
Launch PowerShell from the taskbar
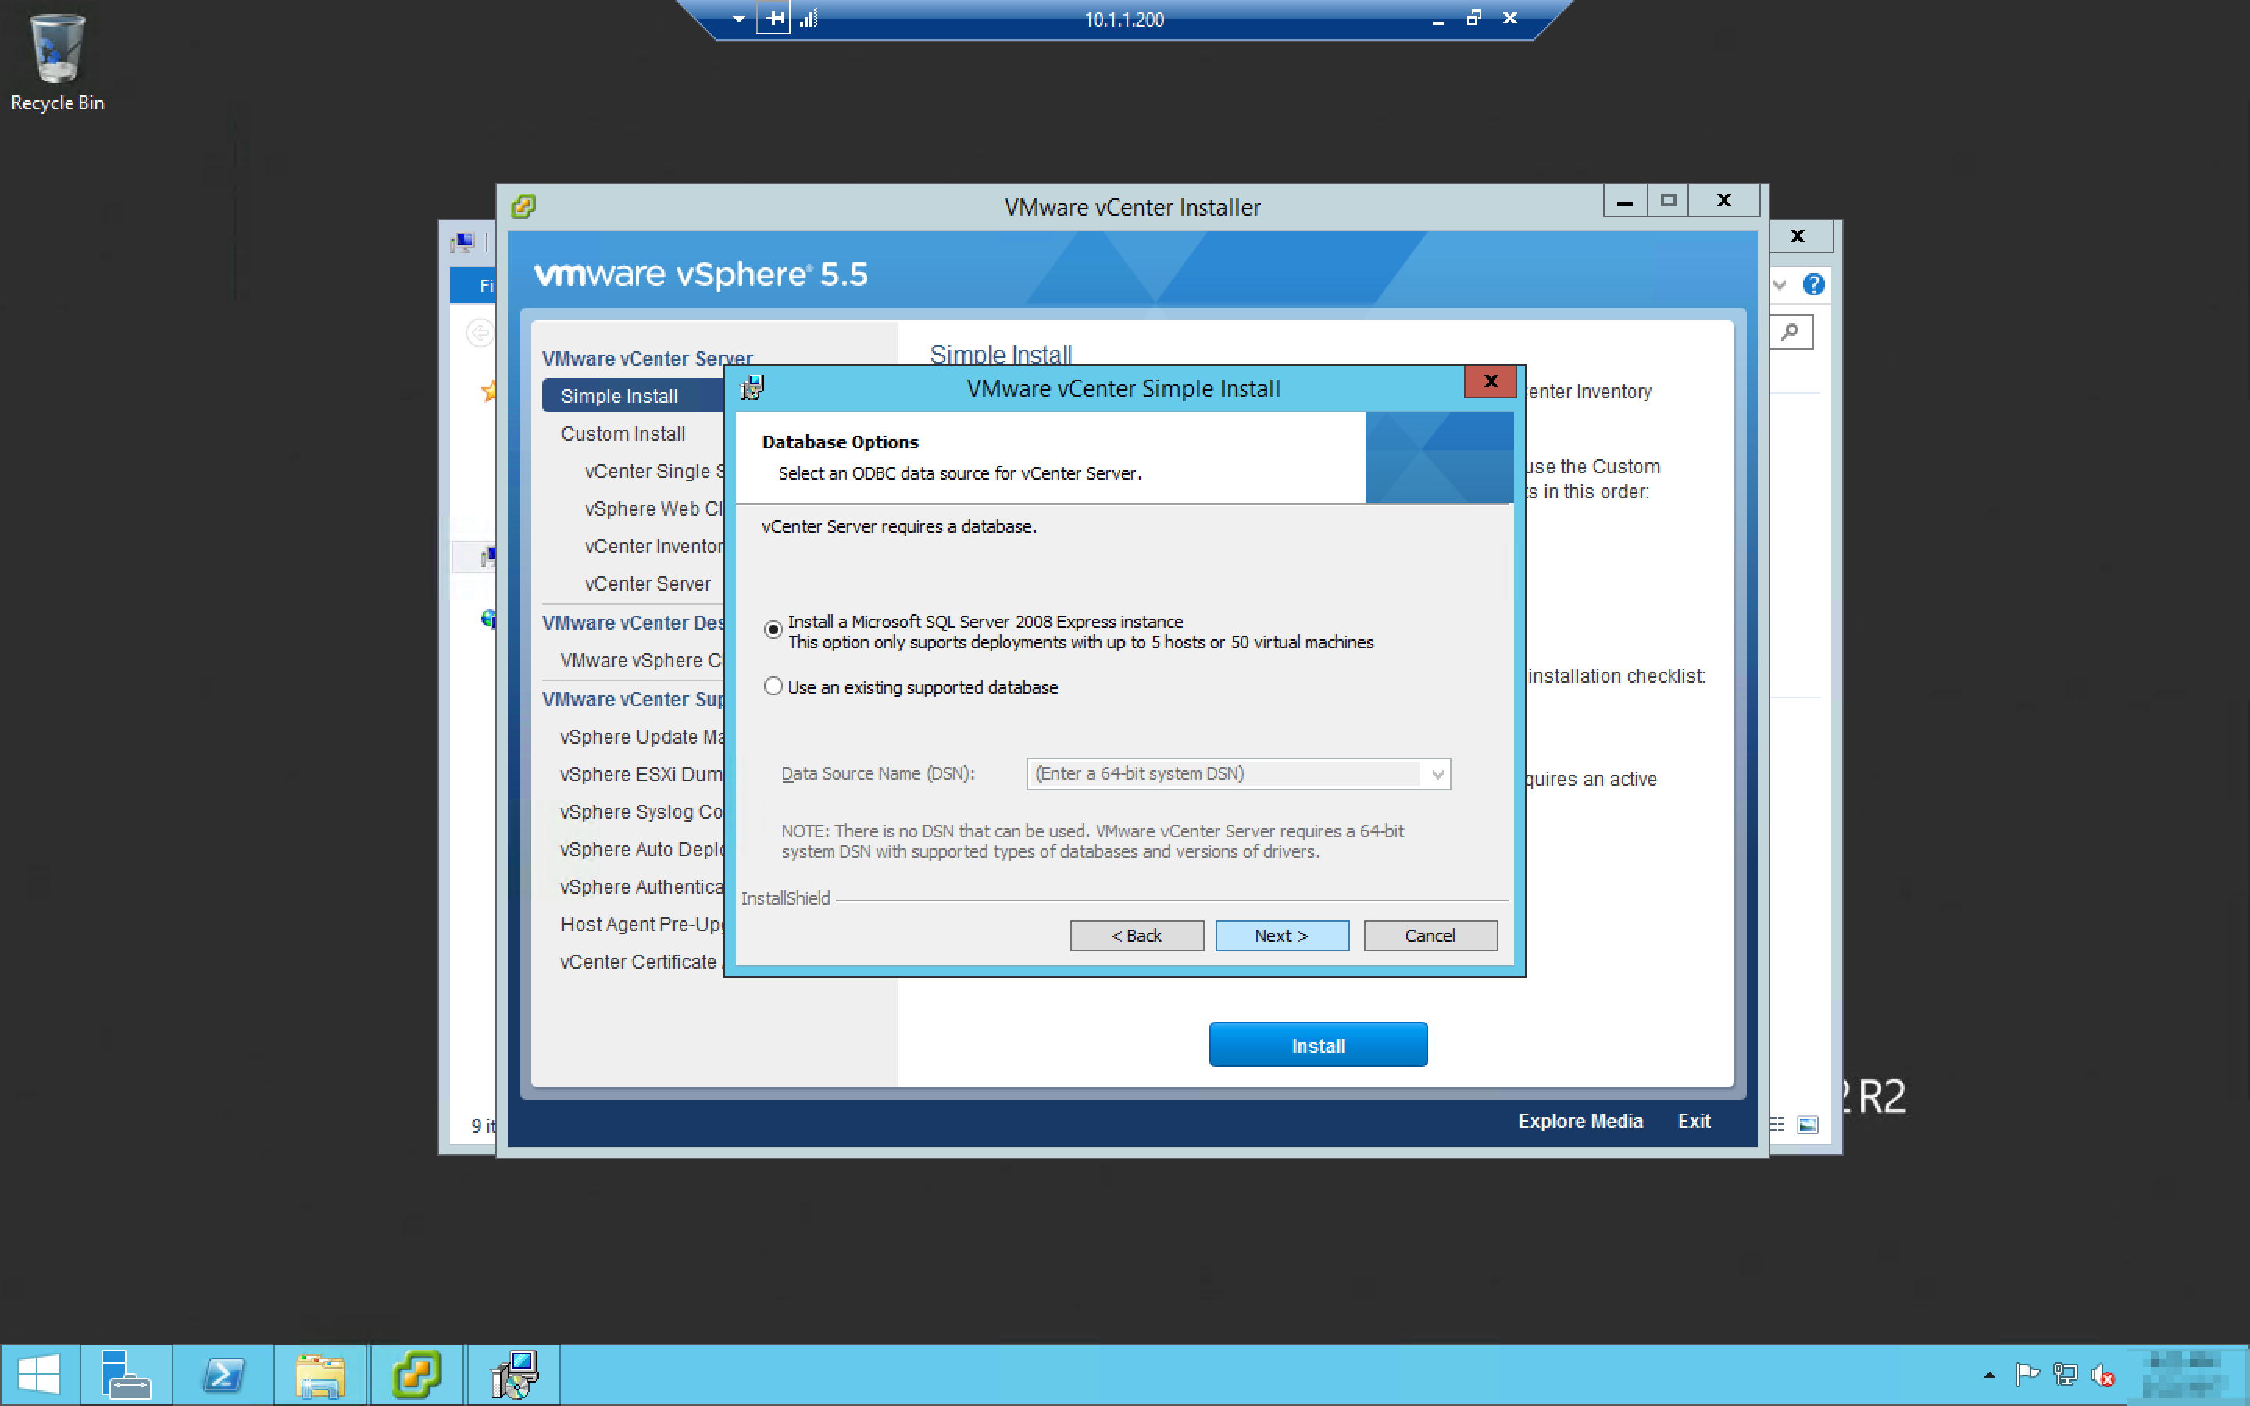coord(223,1375)
